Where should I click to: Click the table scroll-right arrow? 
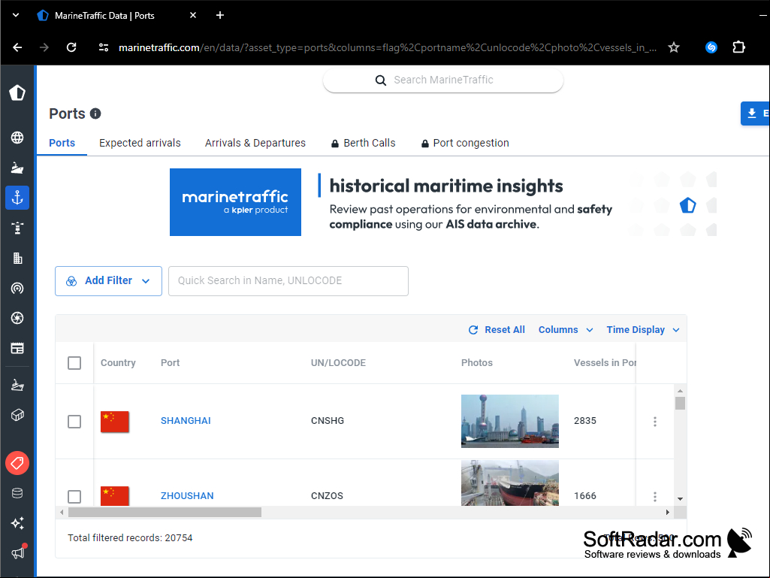pos(667,512)
